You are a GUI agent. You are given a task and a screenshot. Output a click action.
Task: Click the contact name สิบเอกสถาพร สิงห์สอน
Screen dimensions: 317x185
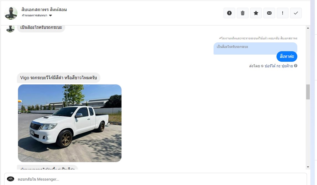pyautogui.click(x=44, y=9)
